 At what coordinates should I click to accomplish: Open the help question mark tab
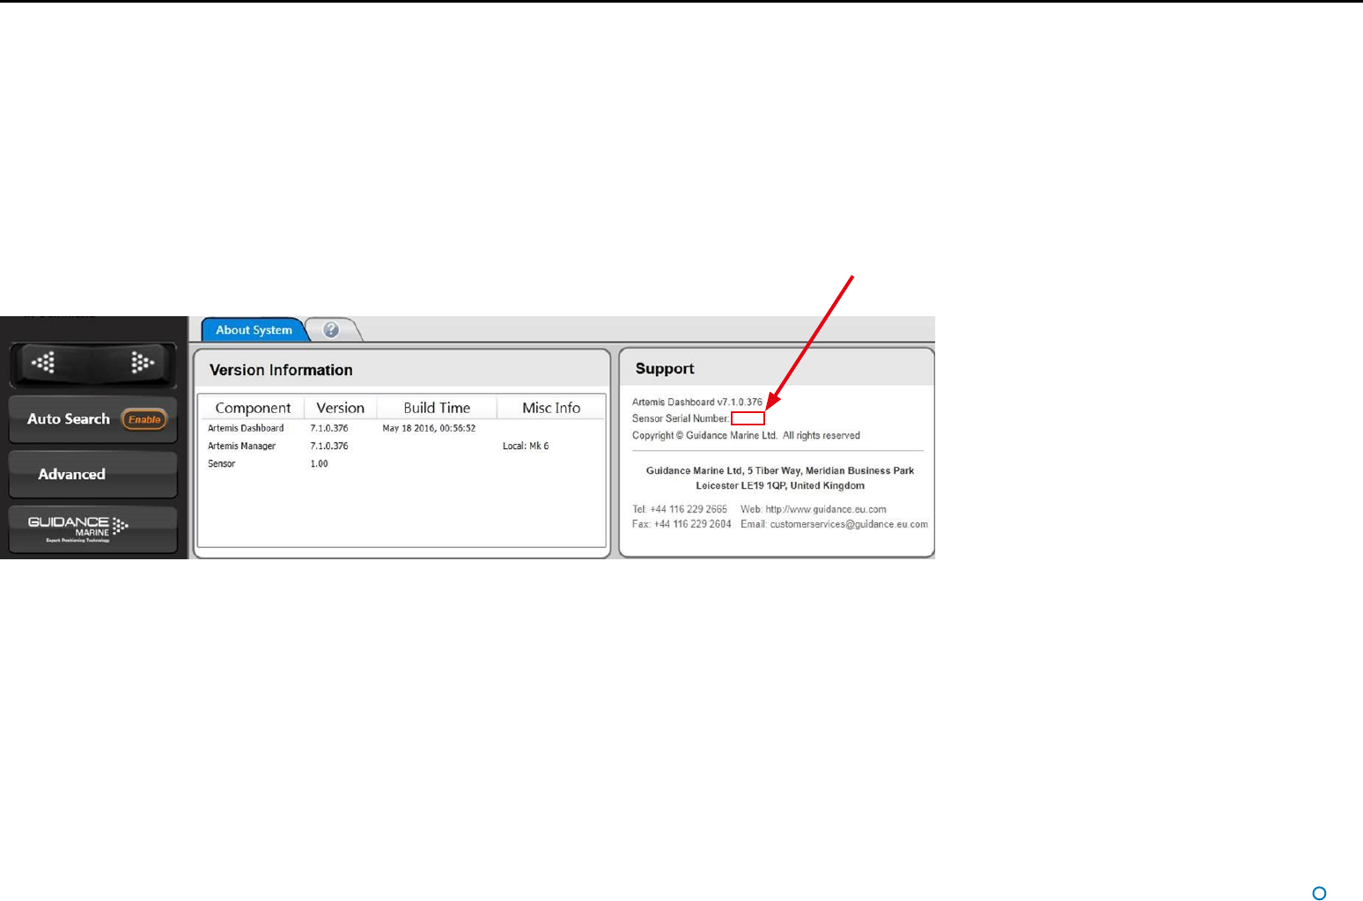coord(331,329)
